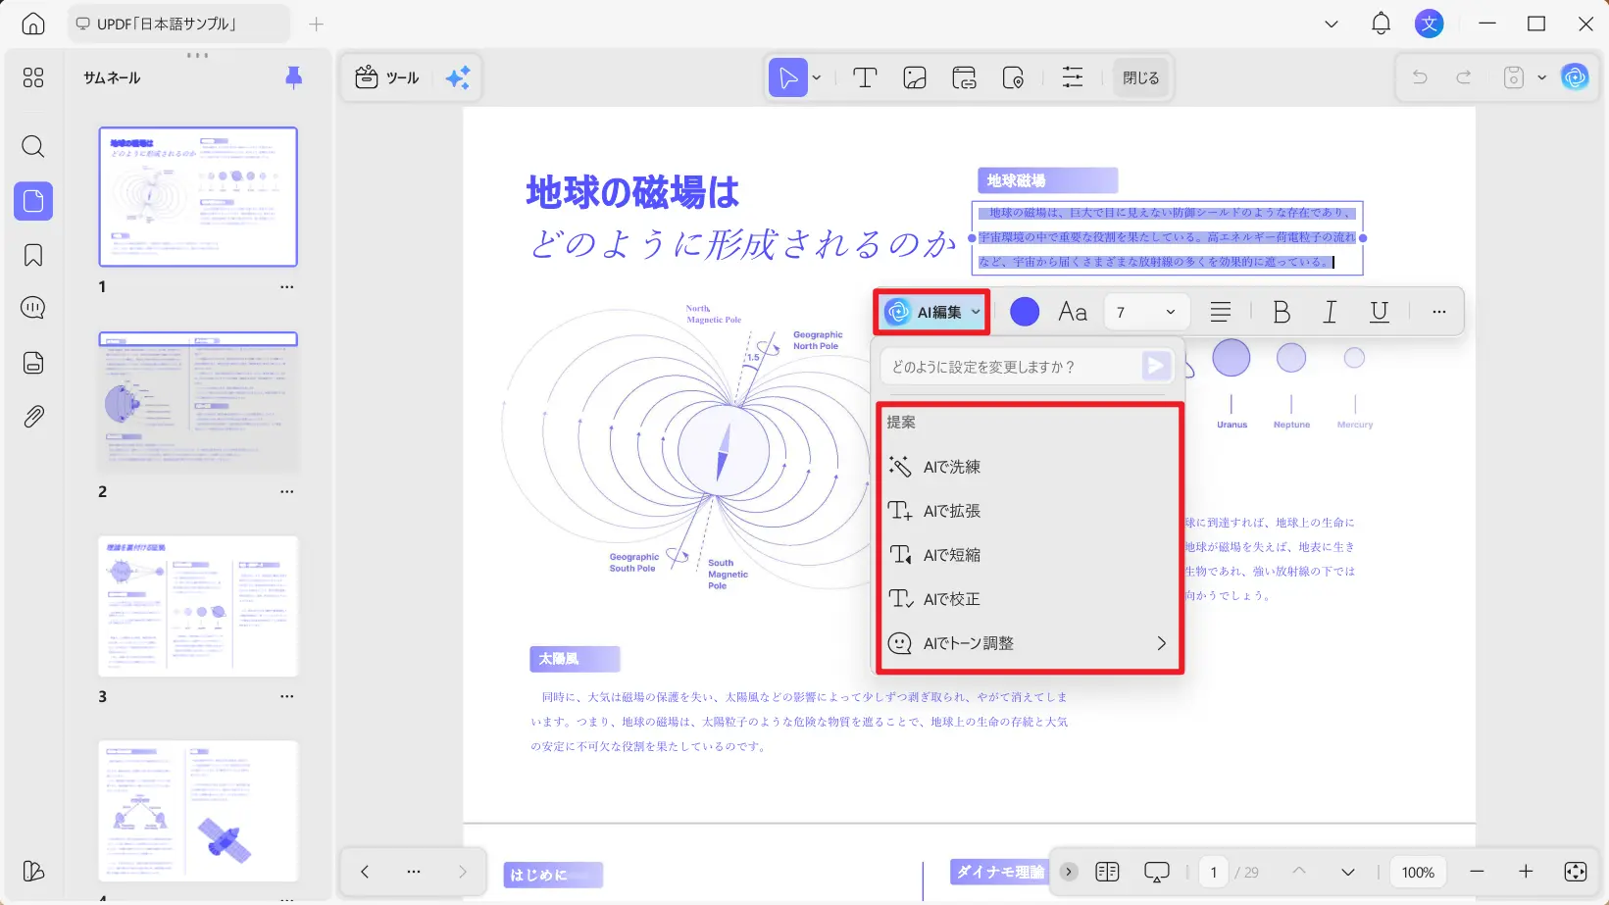Open the Search panel in the sidebar

pyautogui.click(x=32, y=147)
